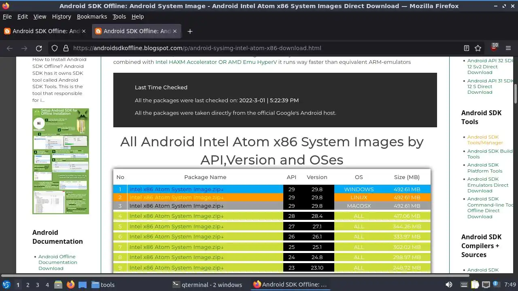Download API 24 Intel x86 system image
The image size is (518, 291).
[176, 257]
